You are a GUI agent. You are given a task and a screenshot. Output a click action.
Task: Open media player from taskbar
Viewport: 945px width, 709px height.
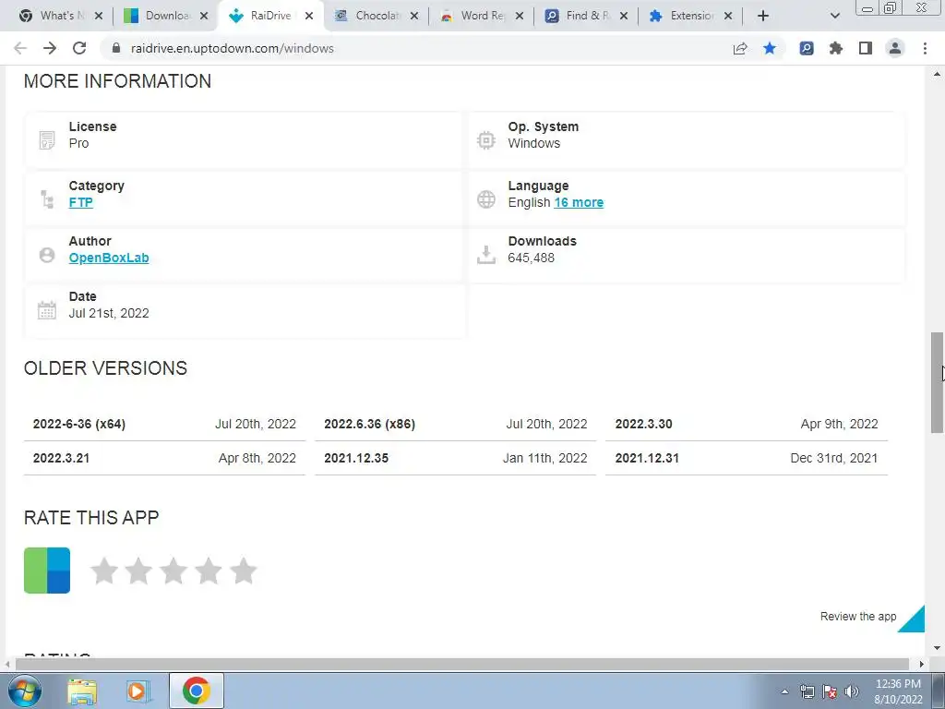(138, 691)
